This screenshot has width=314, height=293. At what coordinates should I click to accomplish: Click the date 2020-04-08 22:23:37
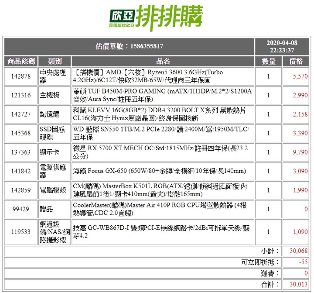click(x=282, y=47)
